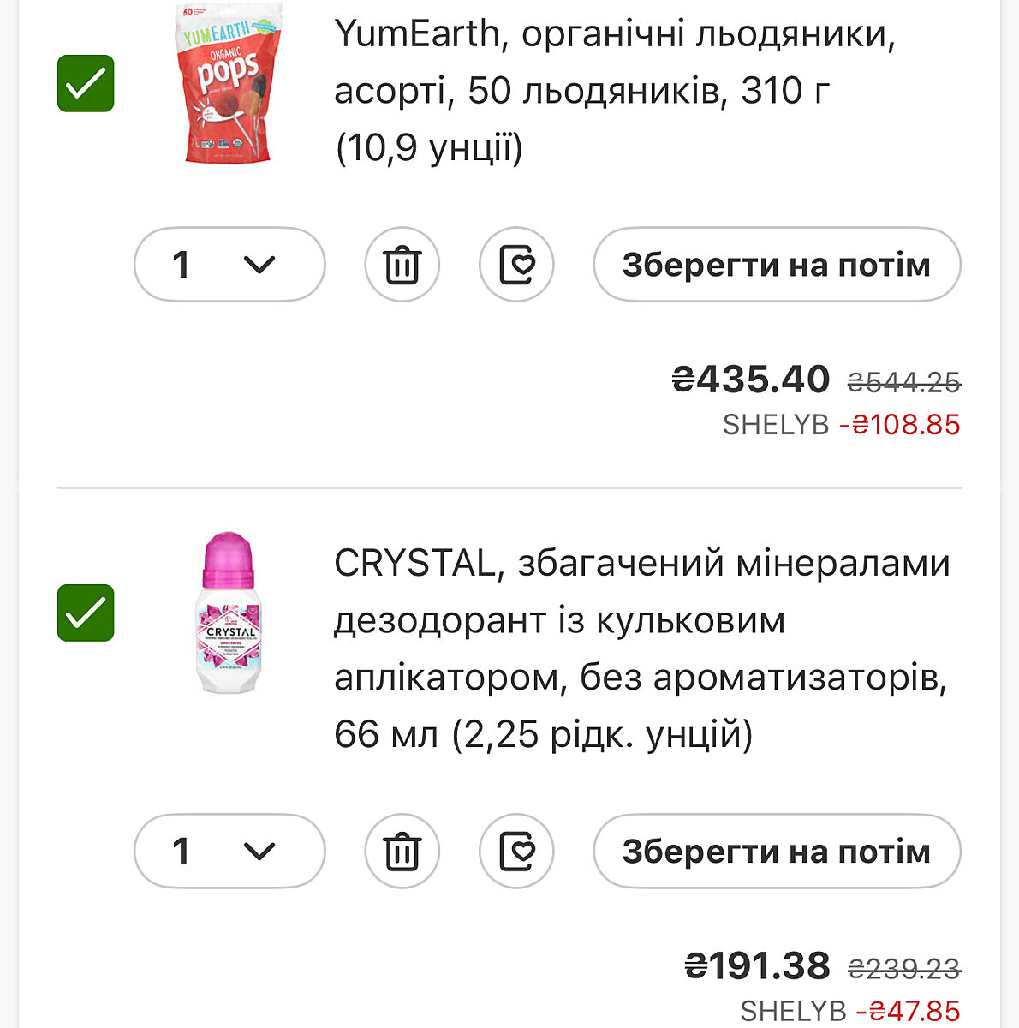Uncheck the YumEarth lollipops item
This screenshot has height=1028, width=1019.
(x=86, y=83)
